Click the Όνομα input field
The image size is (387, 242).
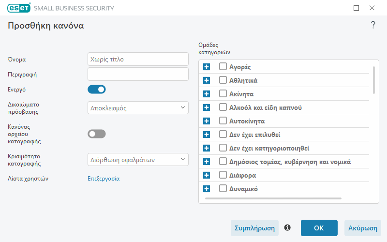pyautogui.click(x=138, y=59)
